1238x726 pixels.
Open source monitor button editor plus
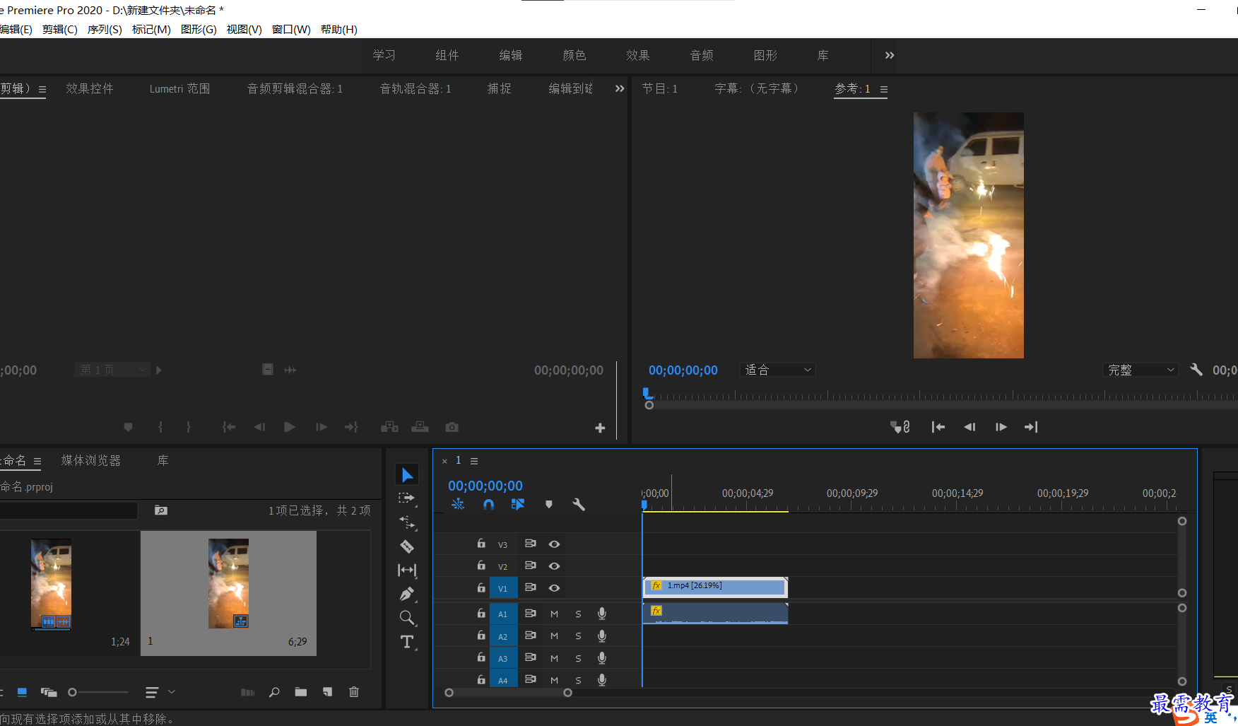coord(600,428)
